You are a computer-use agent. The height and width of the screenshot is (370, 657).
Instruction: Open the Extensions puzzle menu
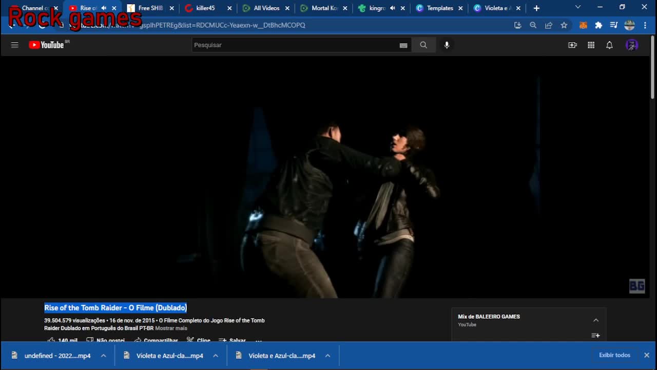tap(598, 25)
